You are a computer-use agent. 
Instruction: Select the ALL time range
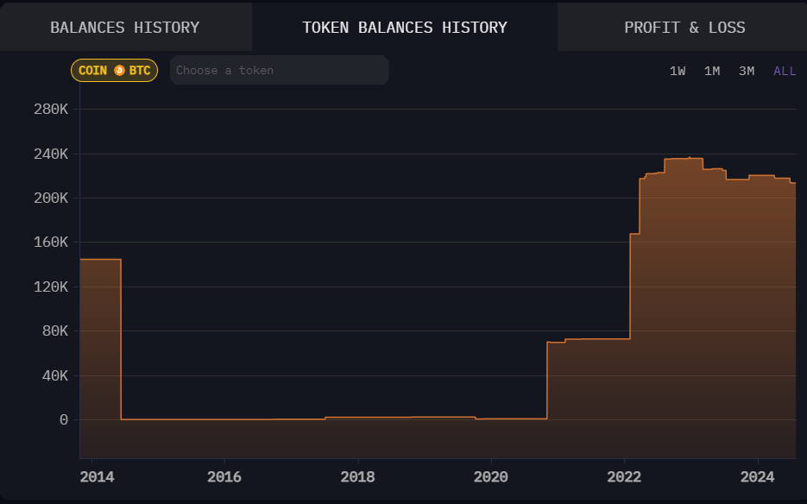pyautogui.click(x=785, y=71)
